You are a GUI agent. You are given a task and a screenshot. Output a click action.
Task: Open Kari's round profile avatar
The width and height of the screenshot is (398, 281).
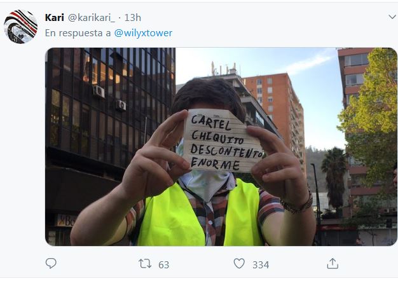pyautogui.click(x=20, y=27)
